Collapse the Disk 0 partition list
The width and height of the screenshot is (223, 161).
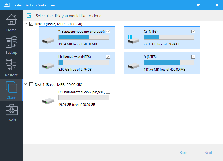26,24
